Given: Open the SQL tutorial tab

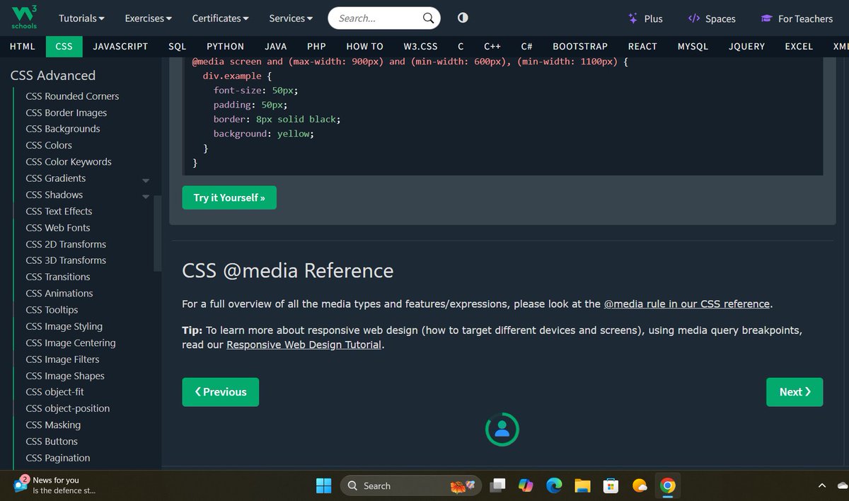Looking at the screenshot, I should [x=178, y=46].
